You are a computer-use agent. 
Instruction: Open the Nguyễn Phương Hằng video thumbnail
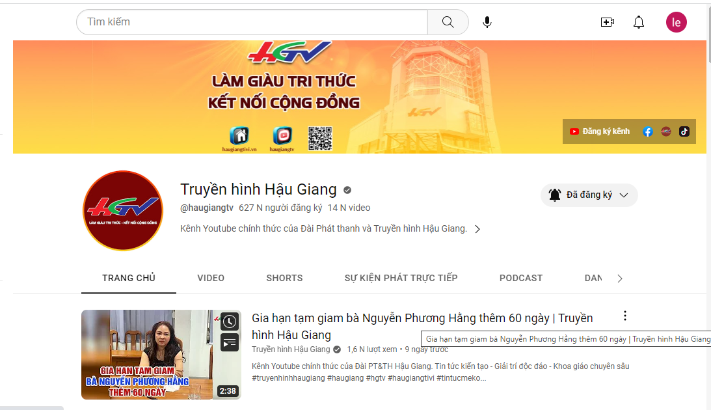pyautogui.click(x=161, y=355)
